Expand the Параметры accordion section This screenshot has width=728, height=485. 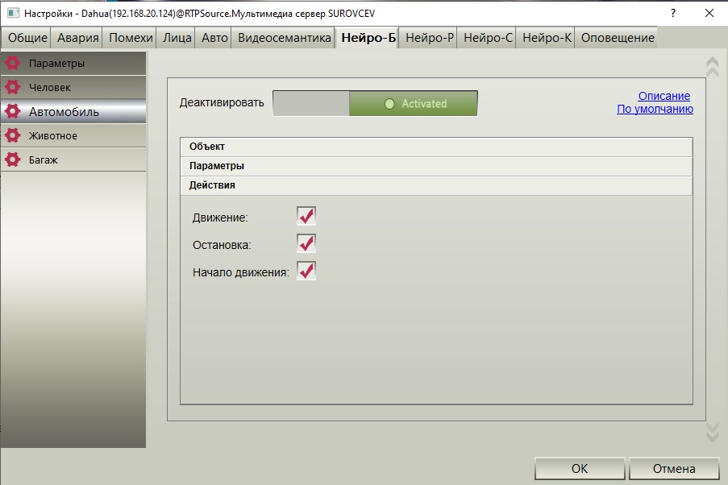(x=436, y=166)
